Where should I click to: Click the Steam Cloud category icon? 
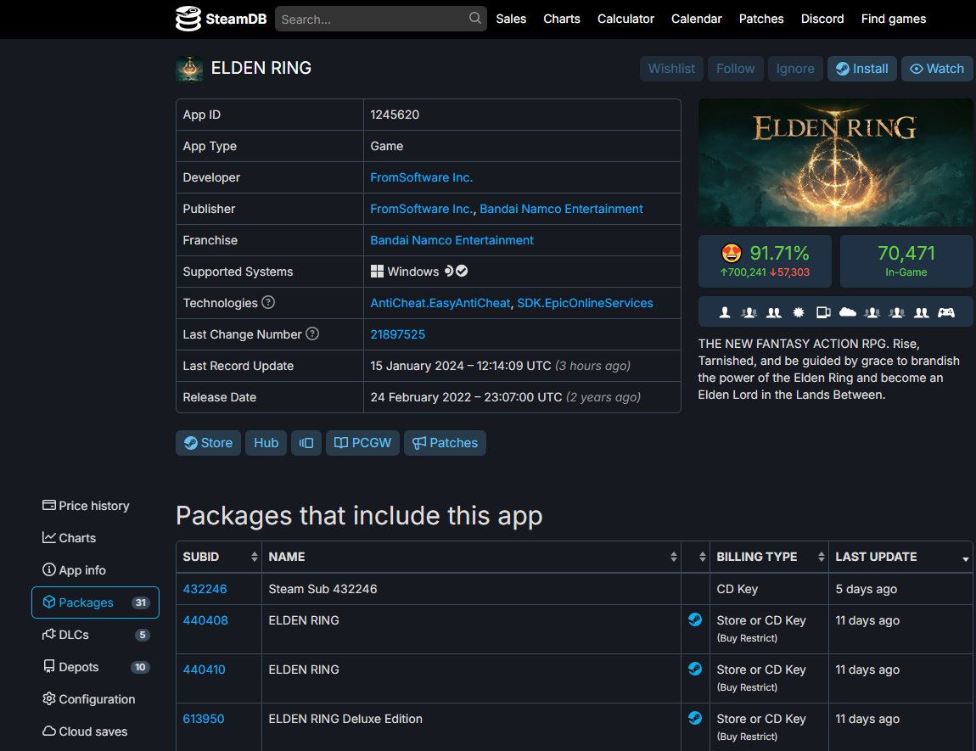coord(848,312)
